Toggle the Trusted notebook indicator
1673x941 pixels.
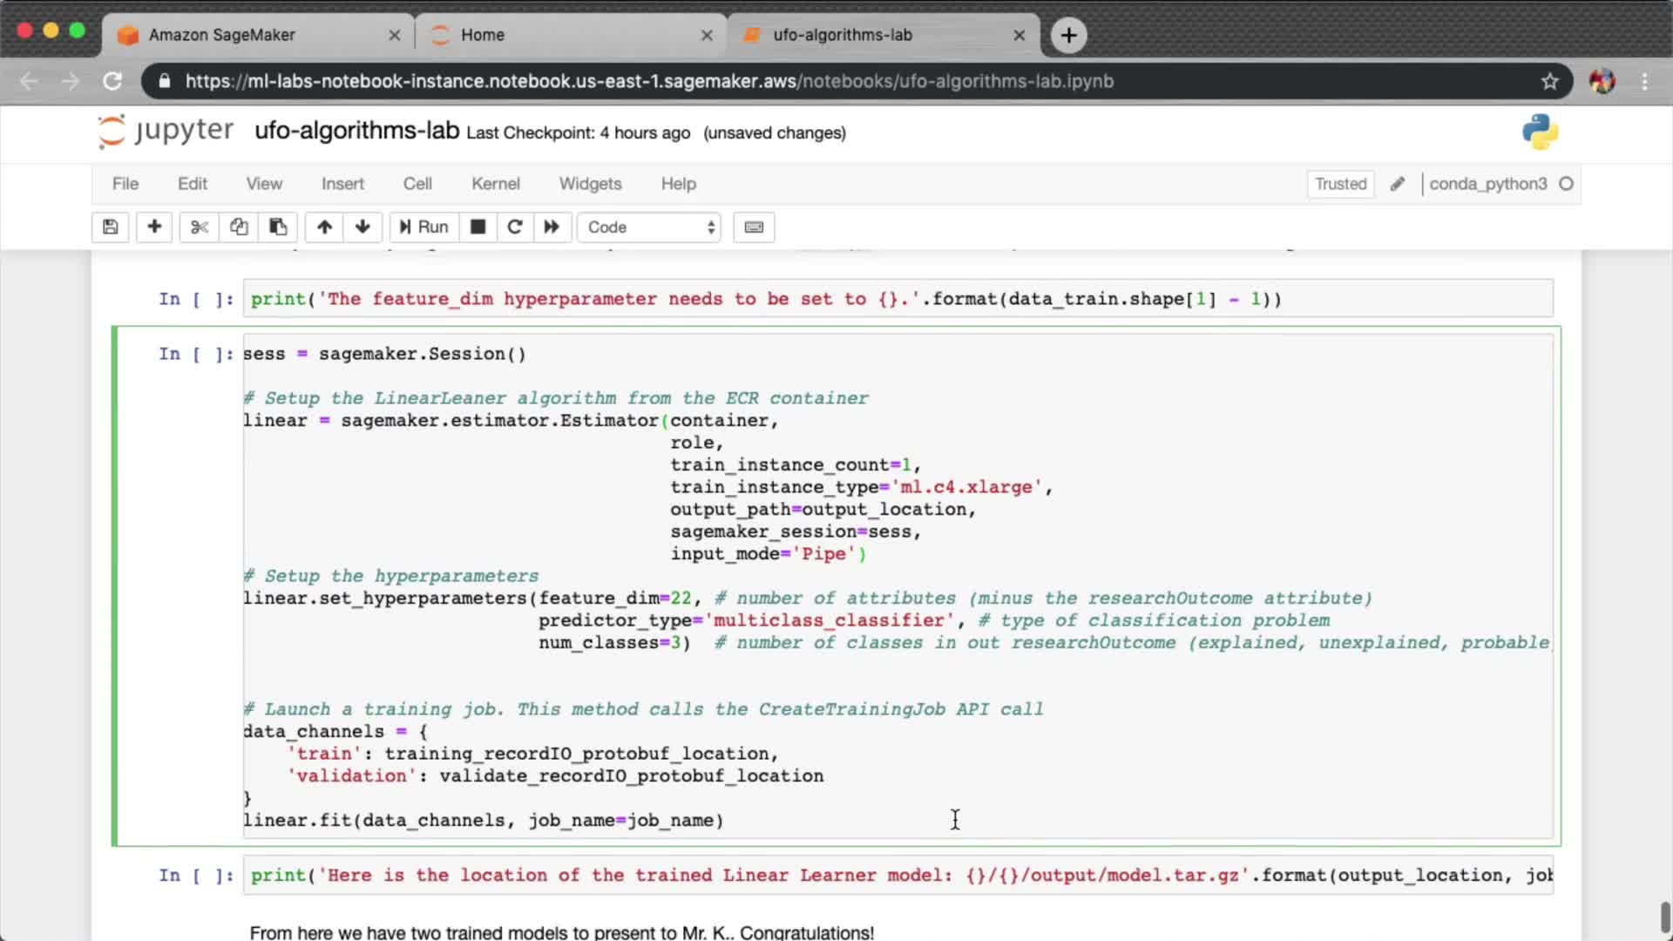(x=1340, y=184)
